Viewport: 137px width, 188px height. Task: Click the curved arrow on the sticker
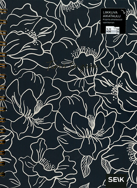pyautogui.click(x=123, y=12)
